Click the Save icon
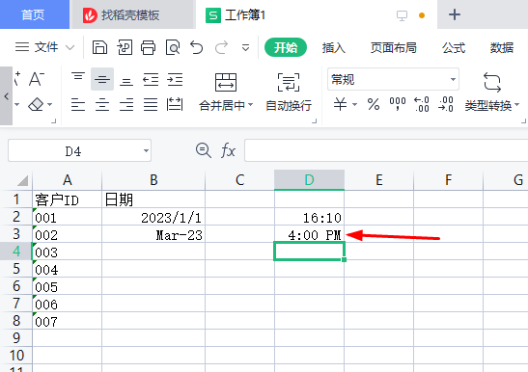Screen dimensions: 528x372 tap(99, 47)
